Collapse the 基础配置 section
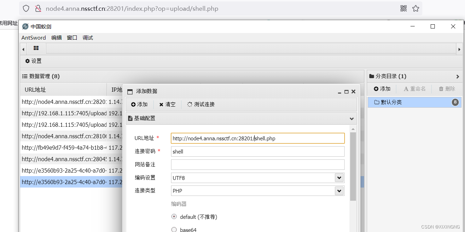 [x=352, y=118]
